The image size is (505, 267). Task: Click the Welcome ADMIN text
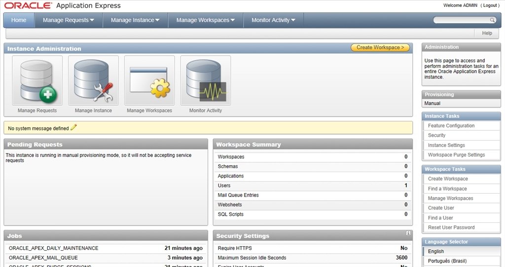[460, 5]
